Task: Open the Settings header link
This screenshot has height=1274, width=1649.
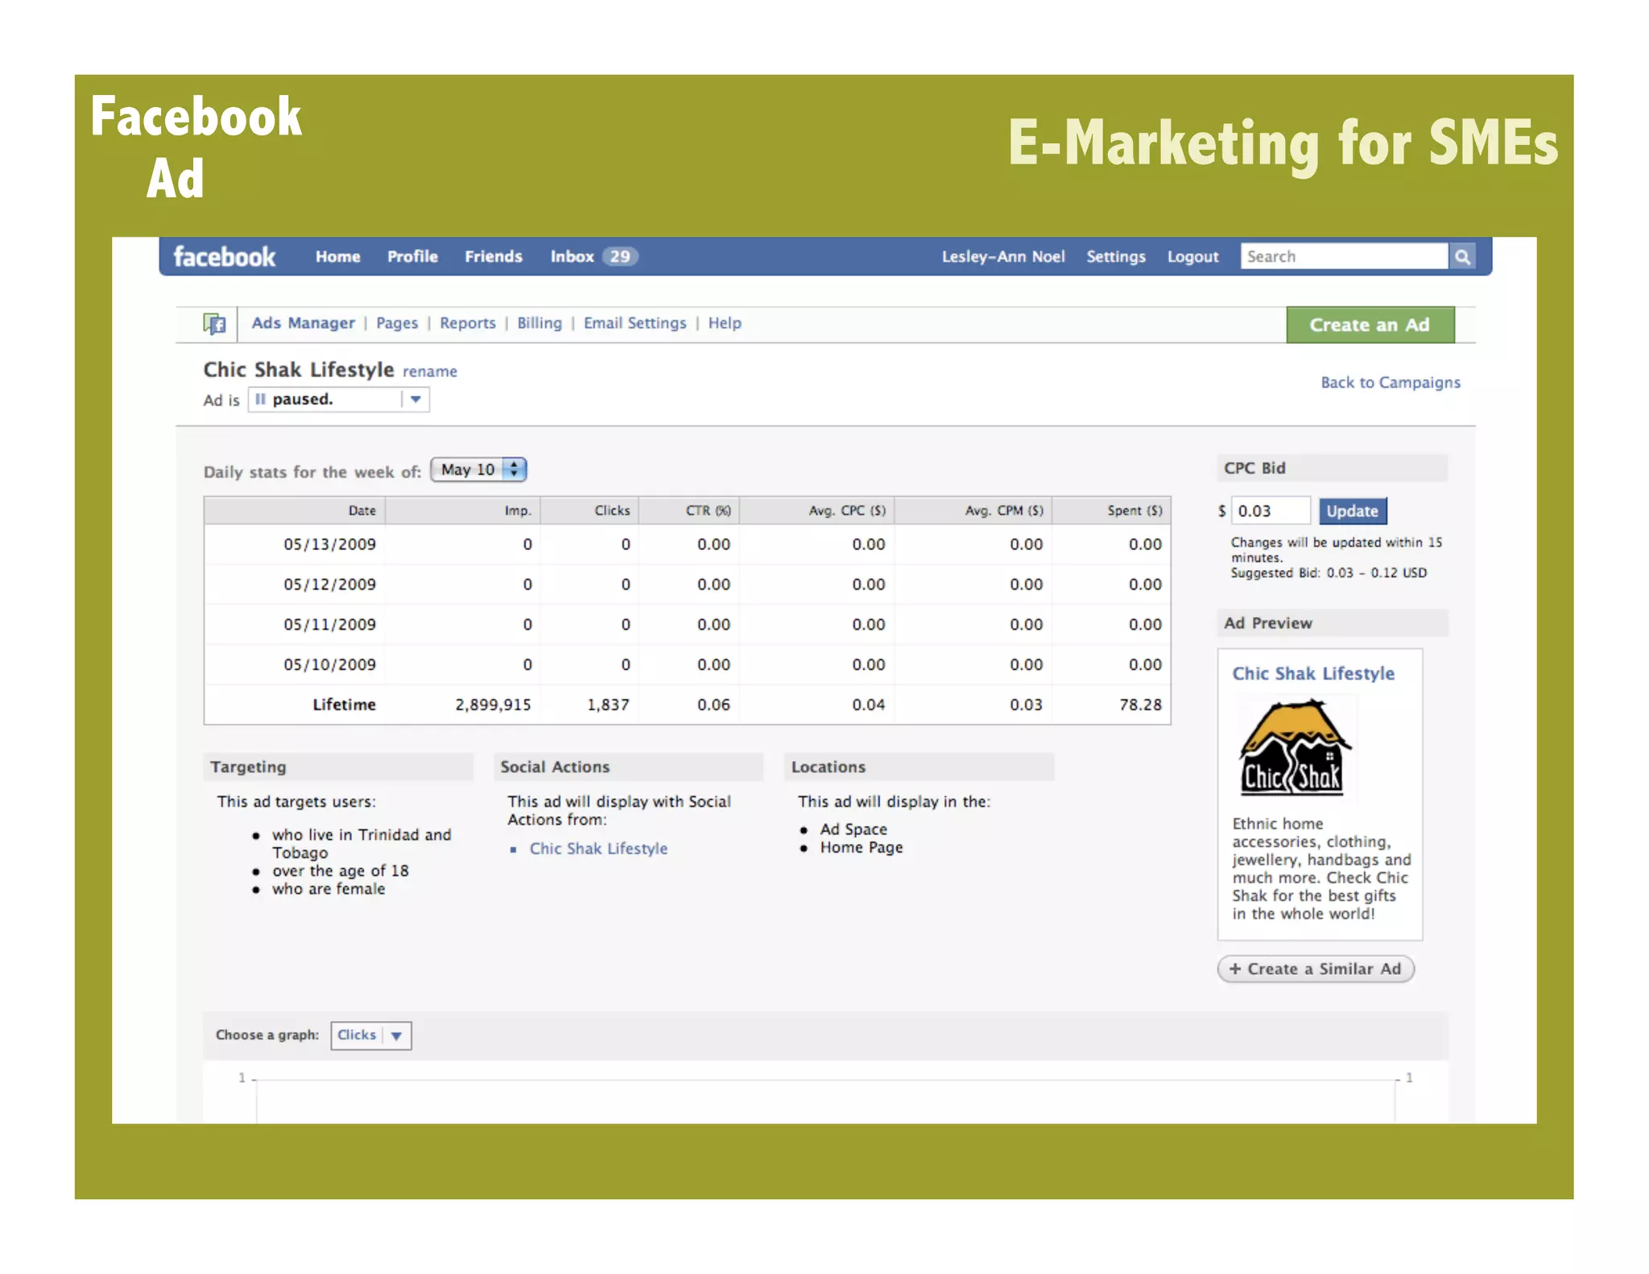Action: [x=1115, y=257]
